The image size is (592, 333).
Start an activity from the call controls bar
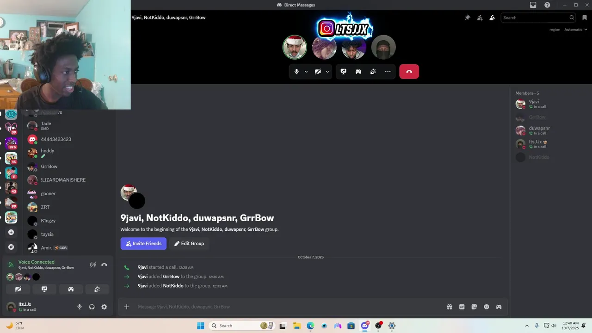coord(358,72)
